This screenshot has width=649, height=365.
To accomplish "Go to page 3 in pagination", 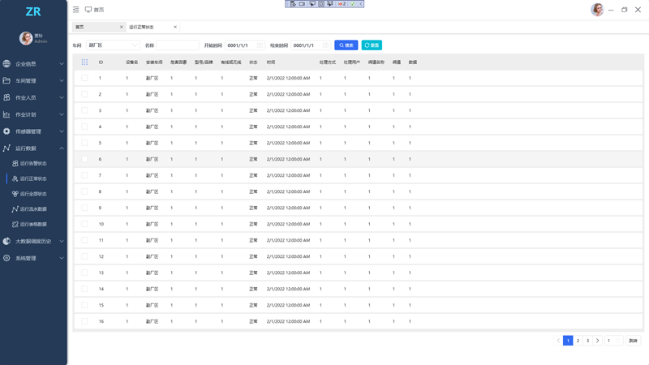I will click(x=587, y=341).
